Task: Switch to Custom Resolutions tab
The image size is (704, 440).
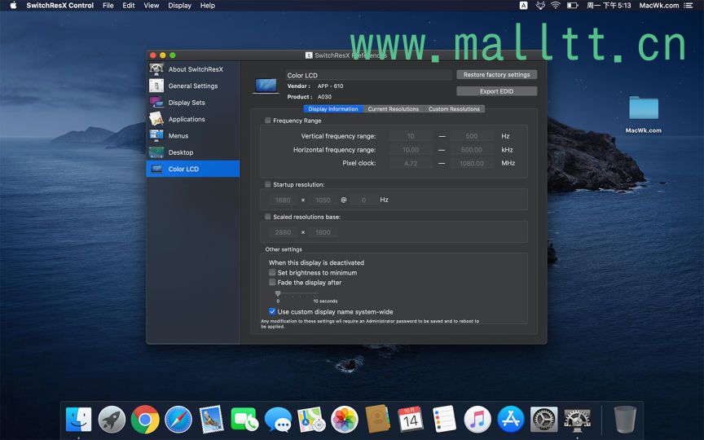Action: click(454, 109)
